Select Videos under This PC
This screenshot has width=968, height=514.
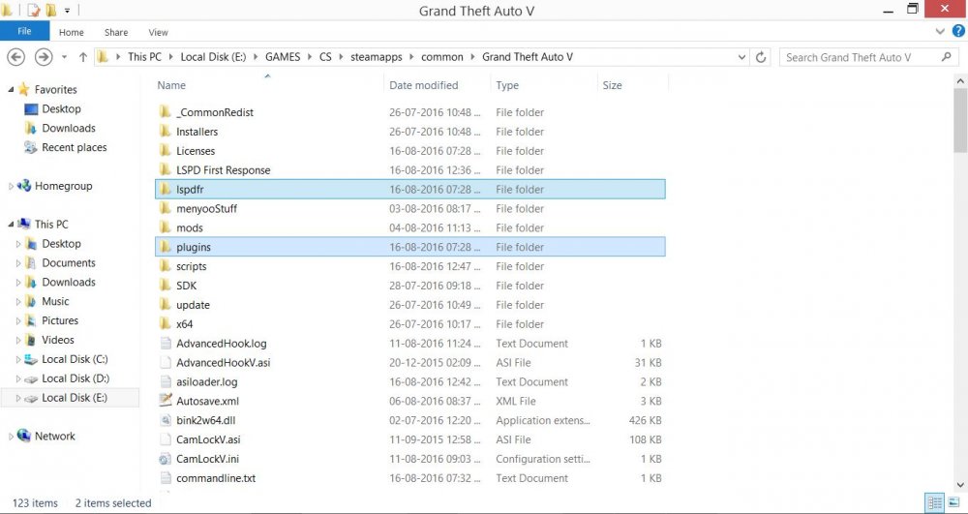pyautogui.click(x=57, y=340)
